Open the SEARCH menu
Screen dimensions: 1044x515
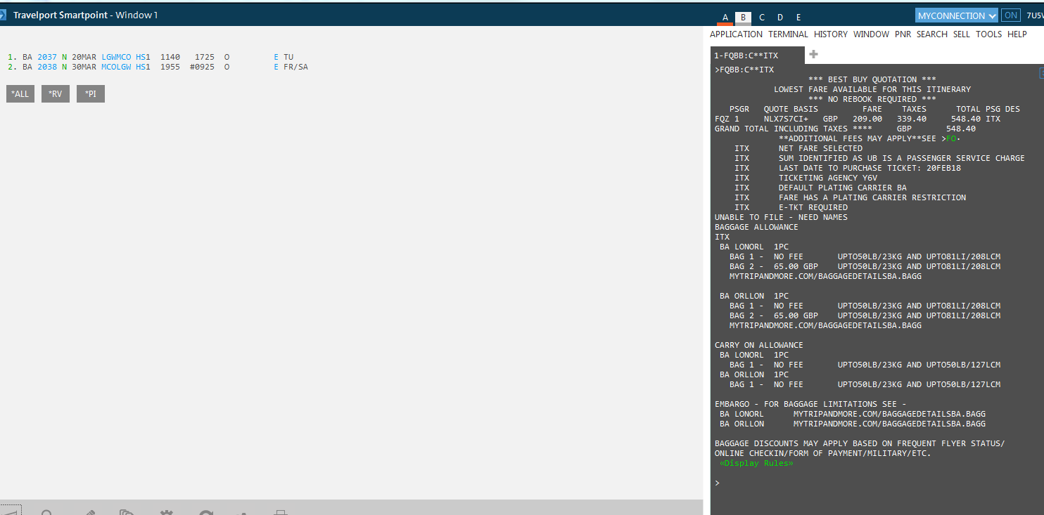point(932,34)
